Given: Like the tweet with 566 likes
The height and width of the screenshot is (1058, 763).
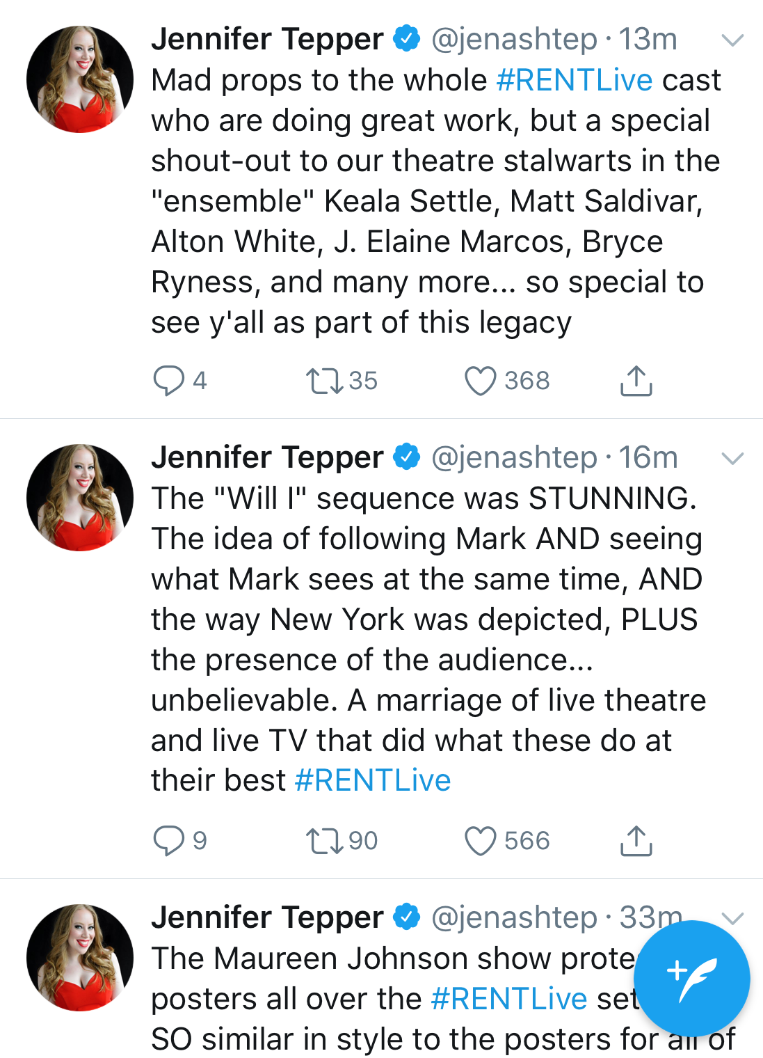Looking at the screenshot, I should point(480,840).
